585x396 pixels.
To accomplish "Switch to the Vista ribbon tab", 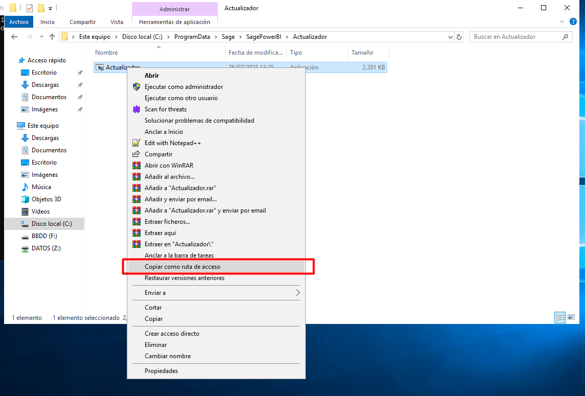I will (x=117, y=22).
